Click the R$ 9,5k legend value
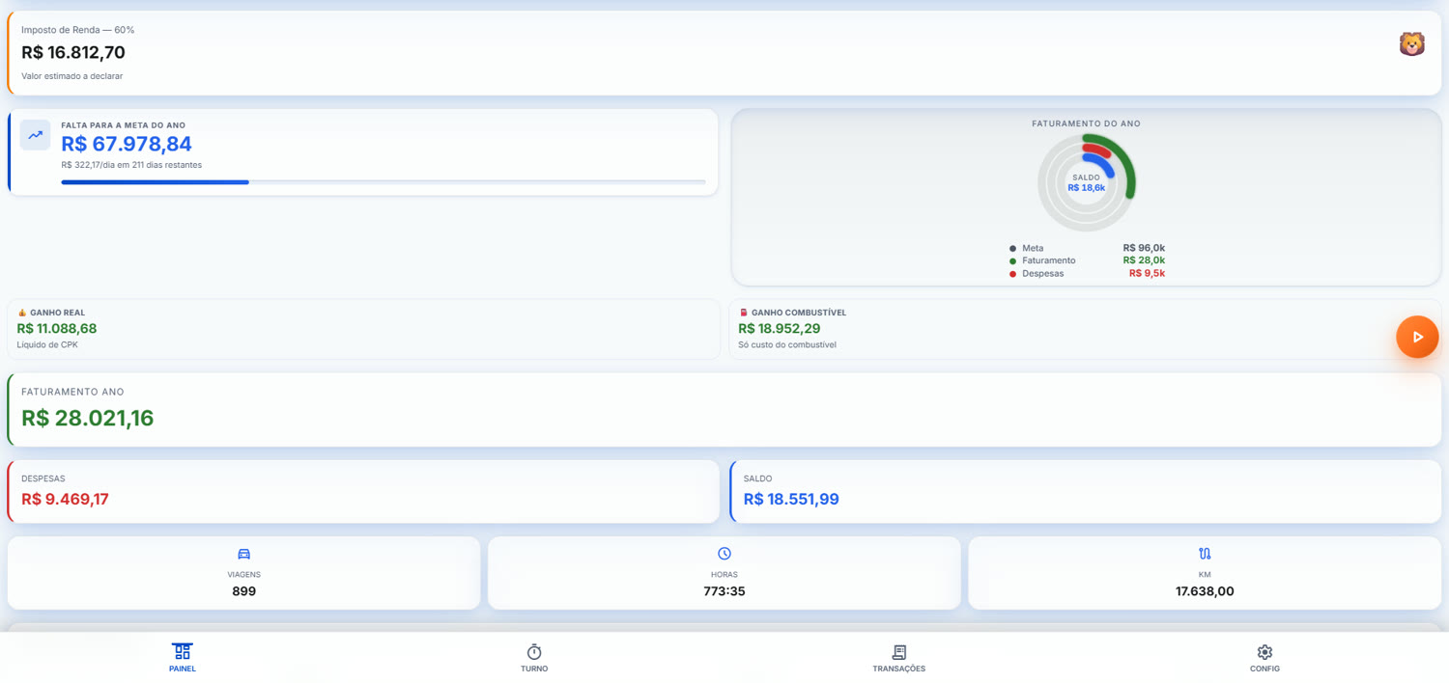This screenshot has width=1449, height=683. point(1148,273)
